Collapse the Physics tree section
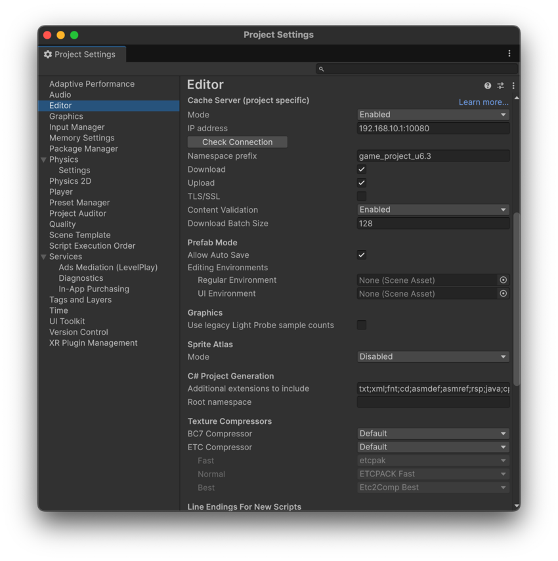 43,160
